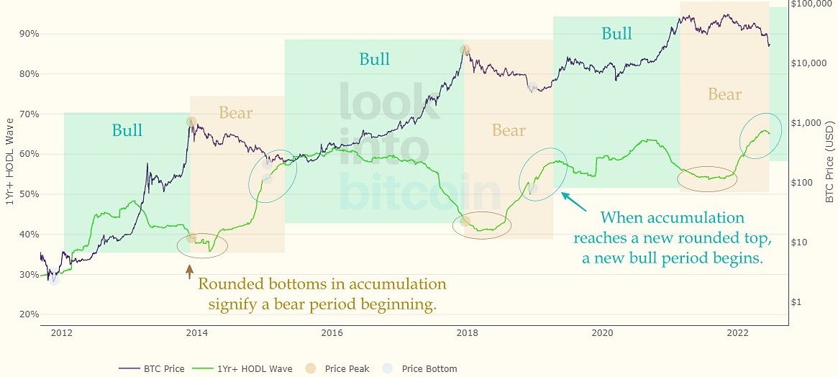The image size is (838, 377).
Task: Click the pale blue Price Bottom circle in the legend
Action: click(389, 368)
